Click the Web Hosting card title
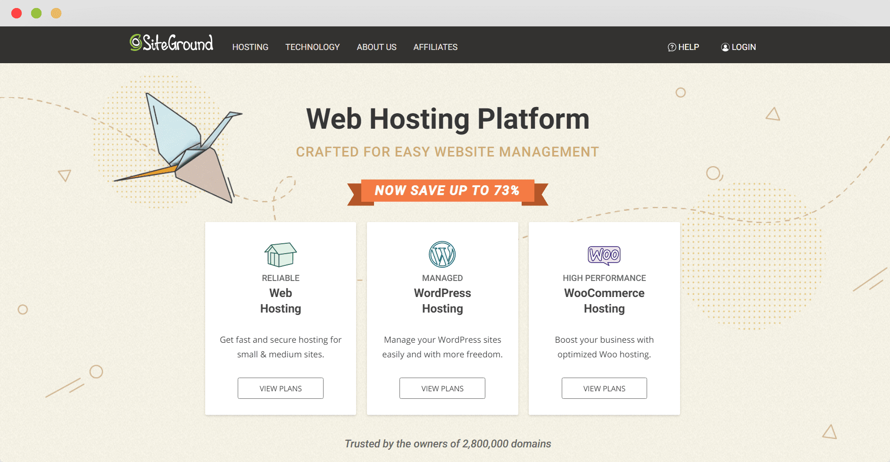The image size is (890, 462). [x=281, y=301]
